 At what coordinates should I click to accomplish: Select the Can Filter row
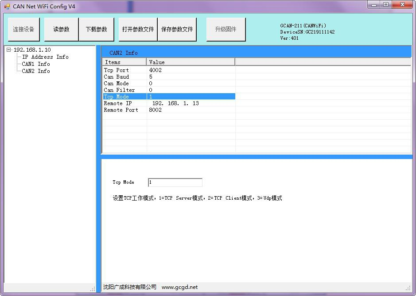[119, 90]
